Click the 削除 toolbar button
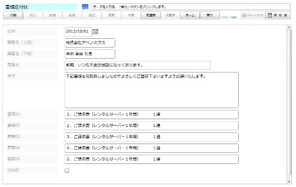This screenshot has height=187, width=296. click(x=72, y=15)
